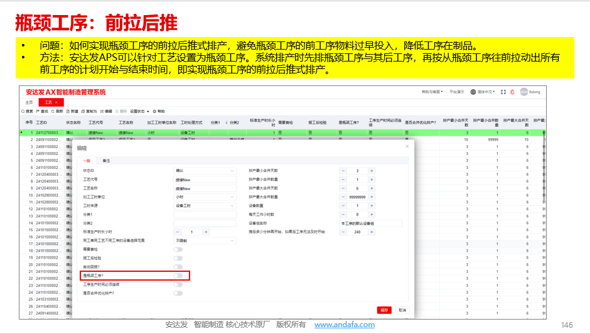
Task: Click the 状态名称 column header
Action: tap(73, 123)
